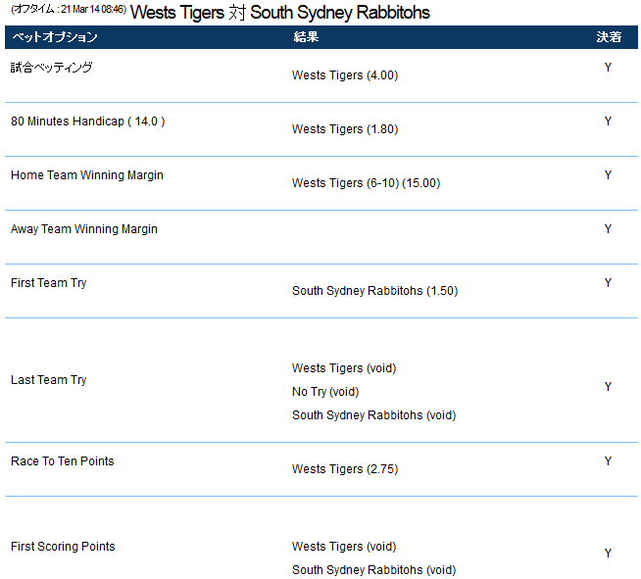The height and width of the screenshot is (579, 641).
Task: Click the No Try (void) result
Action: point(325,392)
